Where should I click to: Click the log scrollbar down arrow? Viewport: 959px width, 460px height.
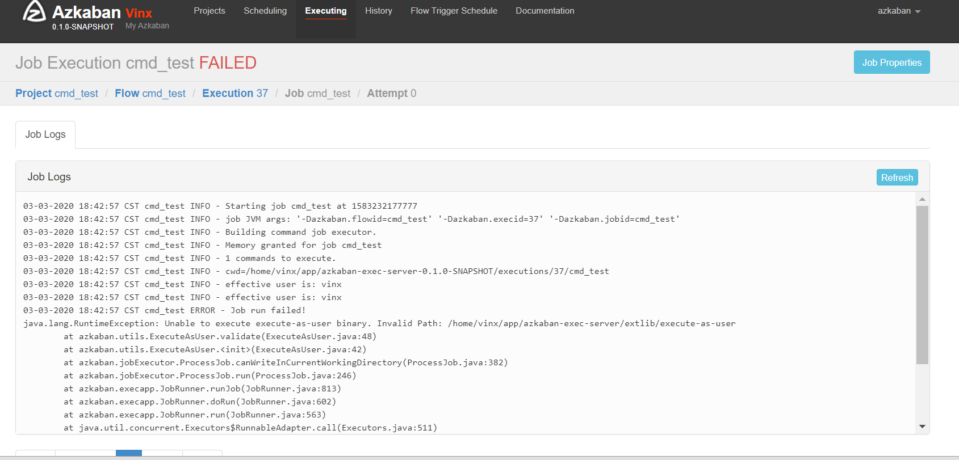pyautogui.click(x=922, y=427)
